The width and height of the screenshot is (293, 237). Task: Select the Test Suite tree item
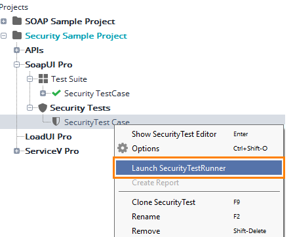pyautogui.click(x=69, y=79)
